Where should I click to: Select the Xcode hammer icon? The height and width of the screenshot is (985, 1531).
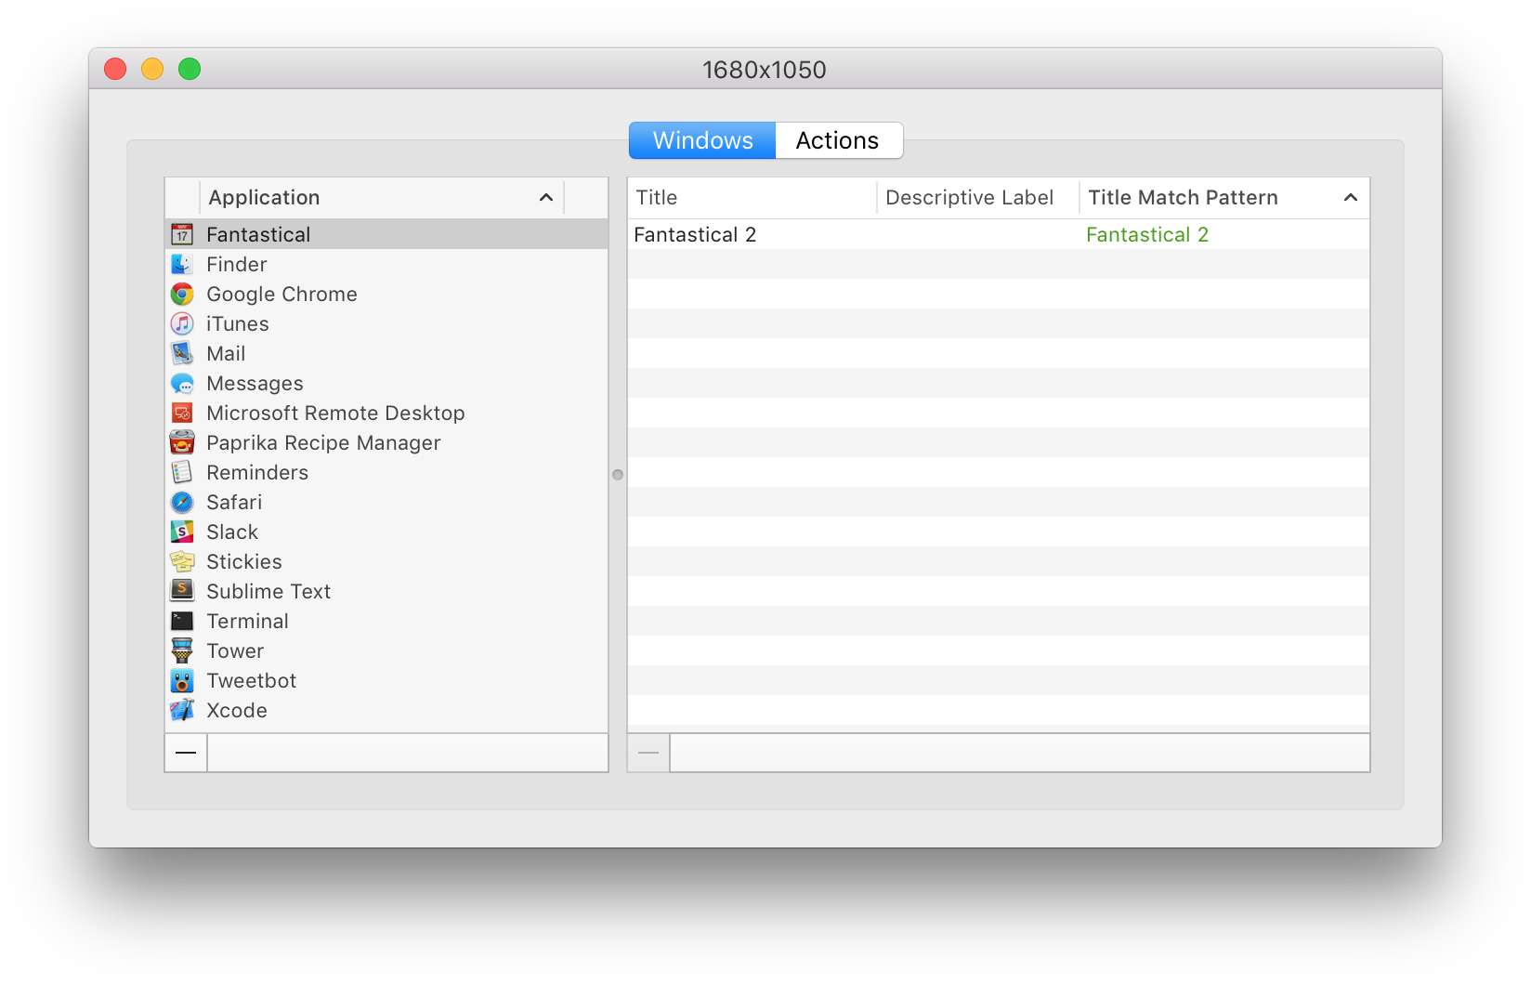pyautogui.click(x=182, y=710)
